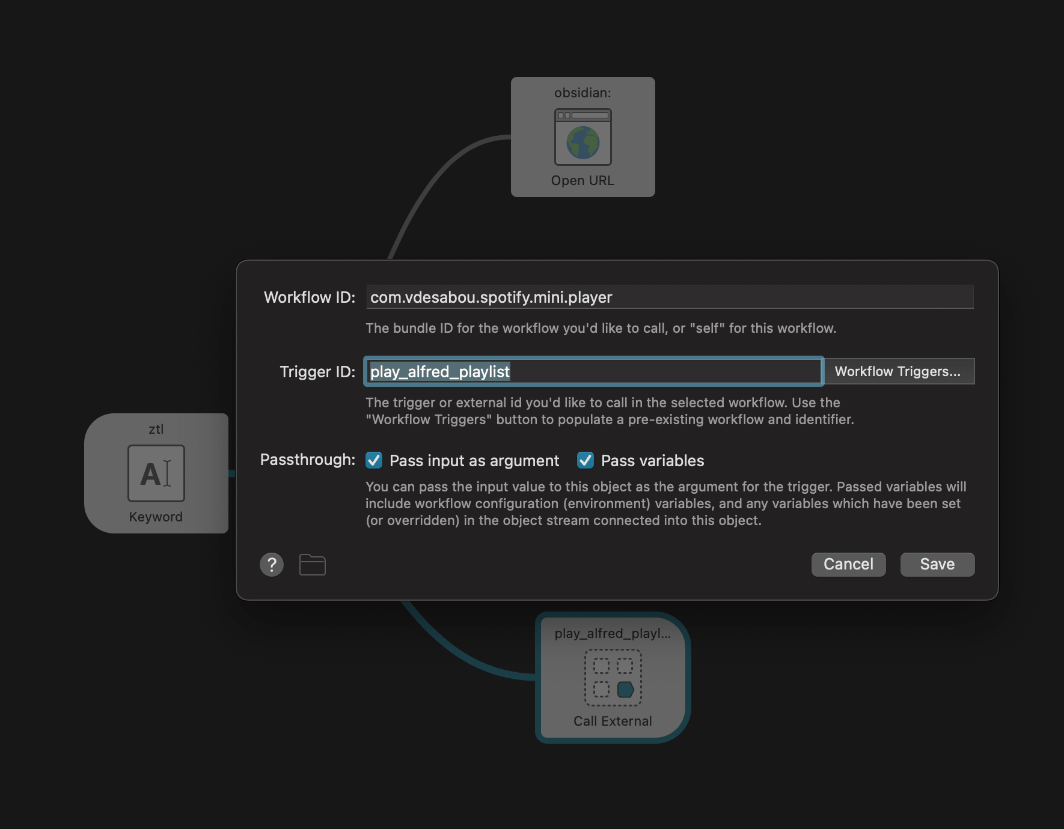Toggle the Pass input as argument checkbox
This screenshot has width=1064, height=829.
pos(374,460)
